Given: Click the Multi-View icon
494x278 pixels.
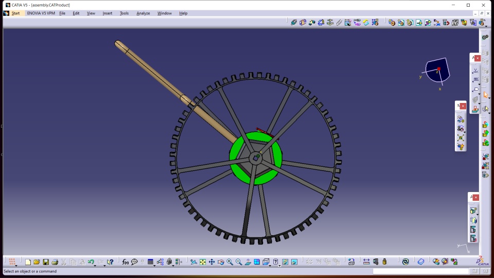Looking at the screenshot, I should click(257, 262).
